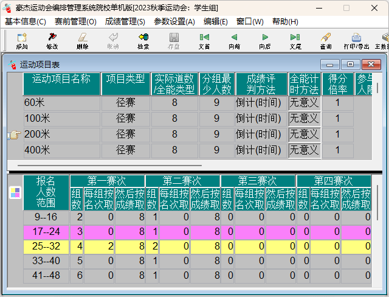Click the lower table vertical scrollbar
Image resolution: width=389 pixels, height=297 pixels.
tap(377, 203)
